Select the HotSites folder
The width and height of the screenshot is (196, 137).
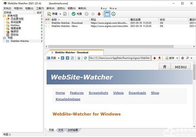15,25
